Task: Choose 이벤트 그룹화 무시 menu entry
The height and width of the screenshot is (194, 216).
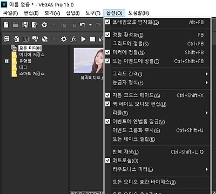Action: pyautogui.click(x=157, y=130)
